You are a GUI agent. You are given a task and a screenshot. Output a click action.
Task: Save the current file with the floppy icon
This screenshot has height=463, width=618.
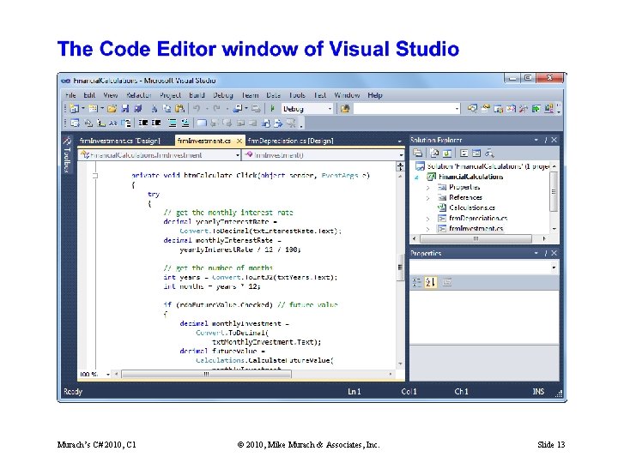click(125, 108)
